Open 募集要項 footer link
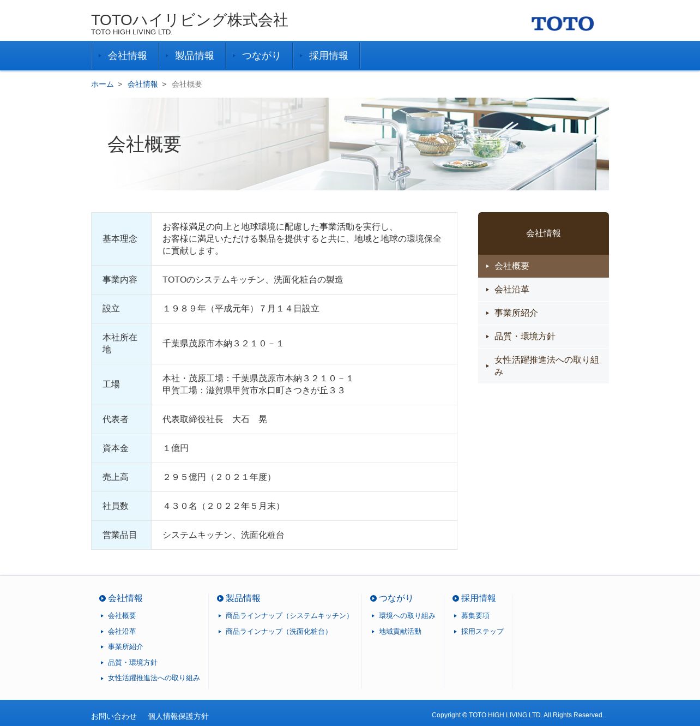Image resolution: width=700 pixels, height=726 pixels. click(475, 616)
